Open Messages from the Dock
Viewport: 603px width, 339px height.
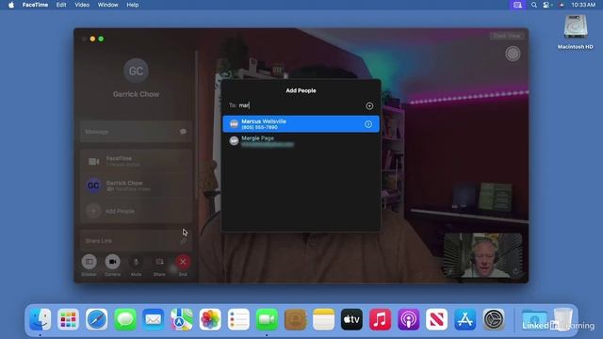coord(125,319)
